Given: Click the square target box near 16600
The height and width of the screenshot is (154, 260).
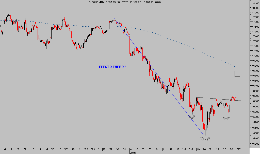Looking at the screenshot, I should click(x=237, y=74).
